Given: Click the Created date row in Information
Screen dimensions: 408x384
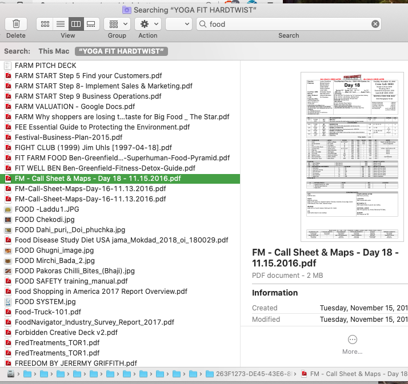Looking at the screenshot, I should (x=330, y=308).
